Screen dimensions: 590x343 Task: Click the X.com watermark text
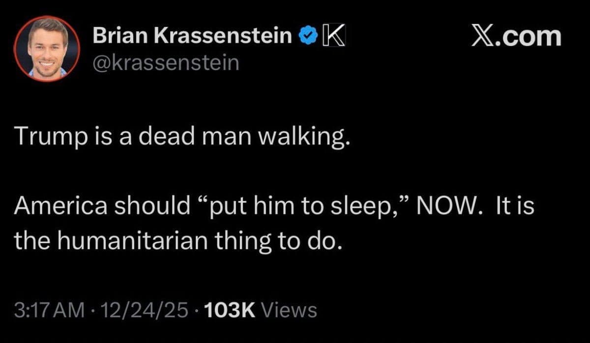click(x=516, y=37)
